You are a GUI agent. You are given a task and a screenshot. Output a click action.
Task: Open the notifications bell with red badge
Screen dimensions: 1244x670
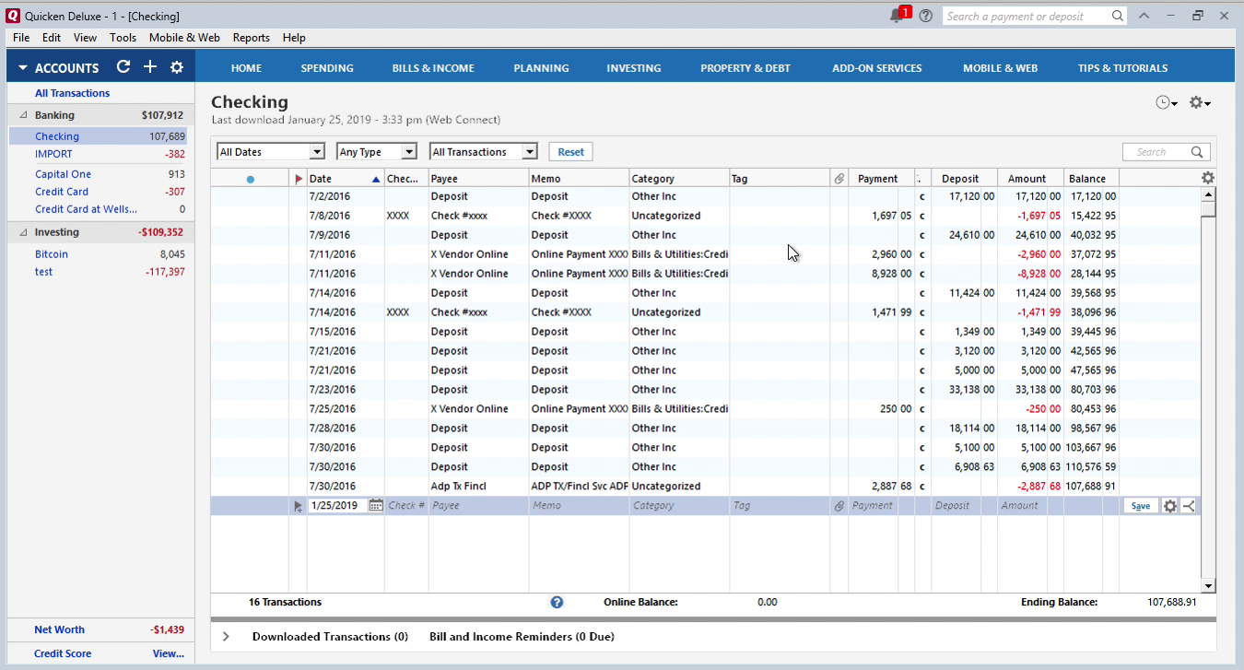point(898,16)
